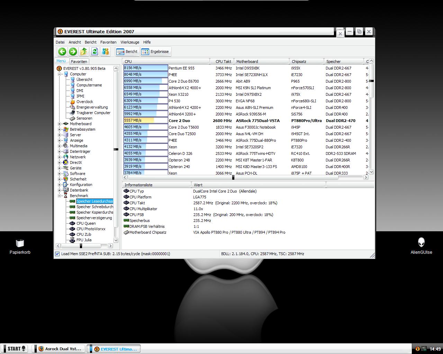Viewport: 443px width, 354px height.
Task: Expand the Anzeige tree node
Action: point(60,140)
